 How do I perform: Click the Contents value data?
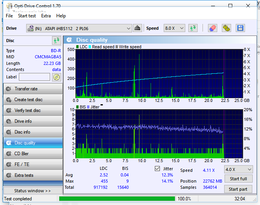coord(56,69)
